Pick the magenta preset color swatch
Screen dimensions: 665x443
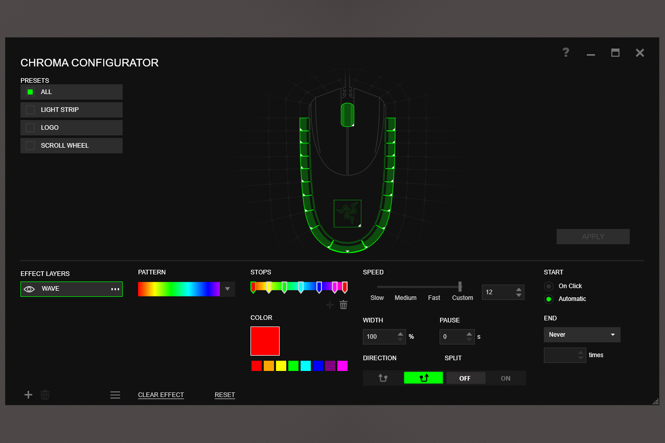(342, 366)
